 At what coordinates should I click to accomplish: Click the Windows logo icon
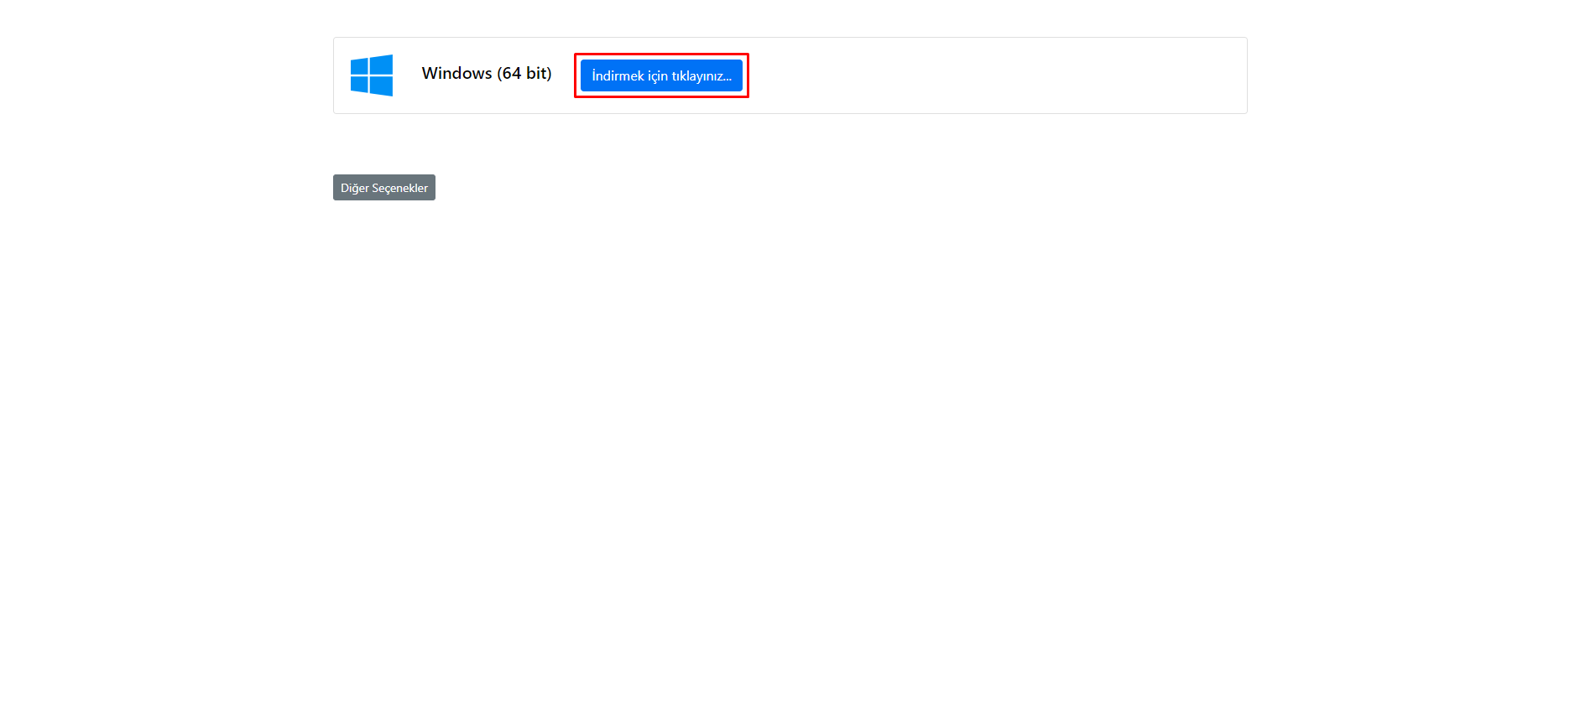372,75
